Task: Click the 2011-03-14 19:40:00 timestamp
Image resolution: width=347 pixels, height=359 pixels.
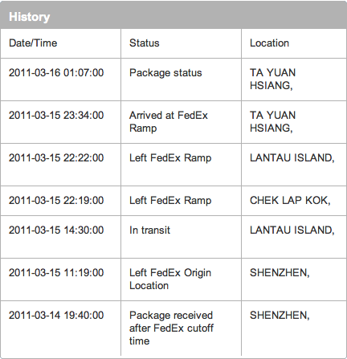Action: tap(56, 316)
